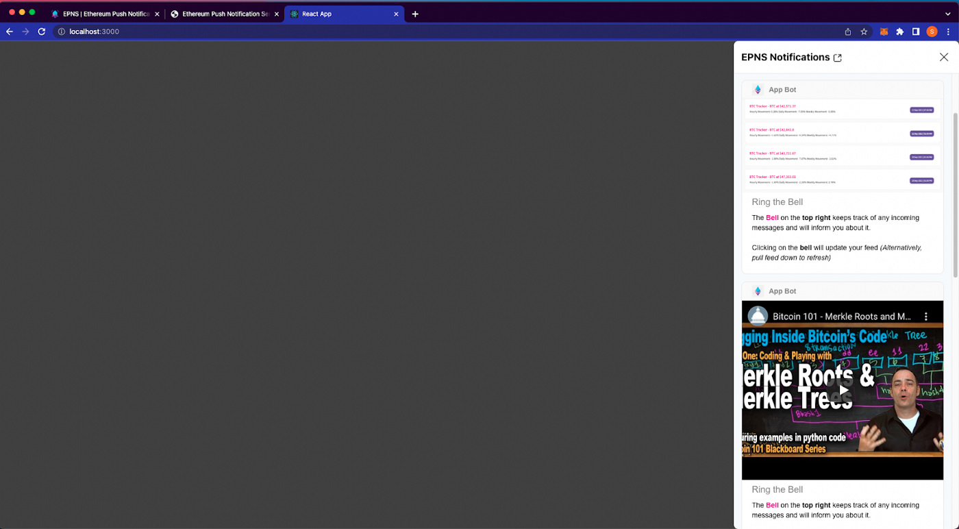Open a new browser tab with the plus button
Screen dimensions: 959x529
(415, 13)
